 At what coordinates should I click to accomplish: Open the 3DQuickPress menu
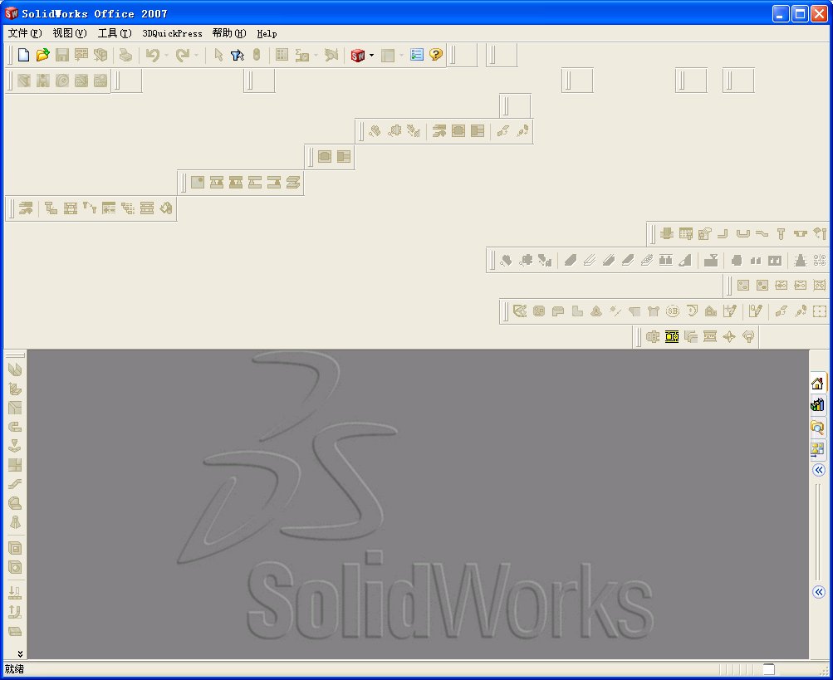point(172,33)
